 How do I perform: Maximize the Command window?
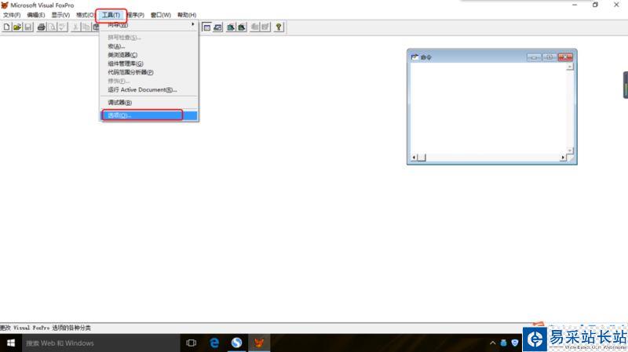tap(549, 57)
